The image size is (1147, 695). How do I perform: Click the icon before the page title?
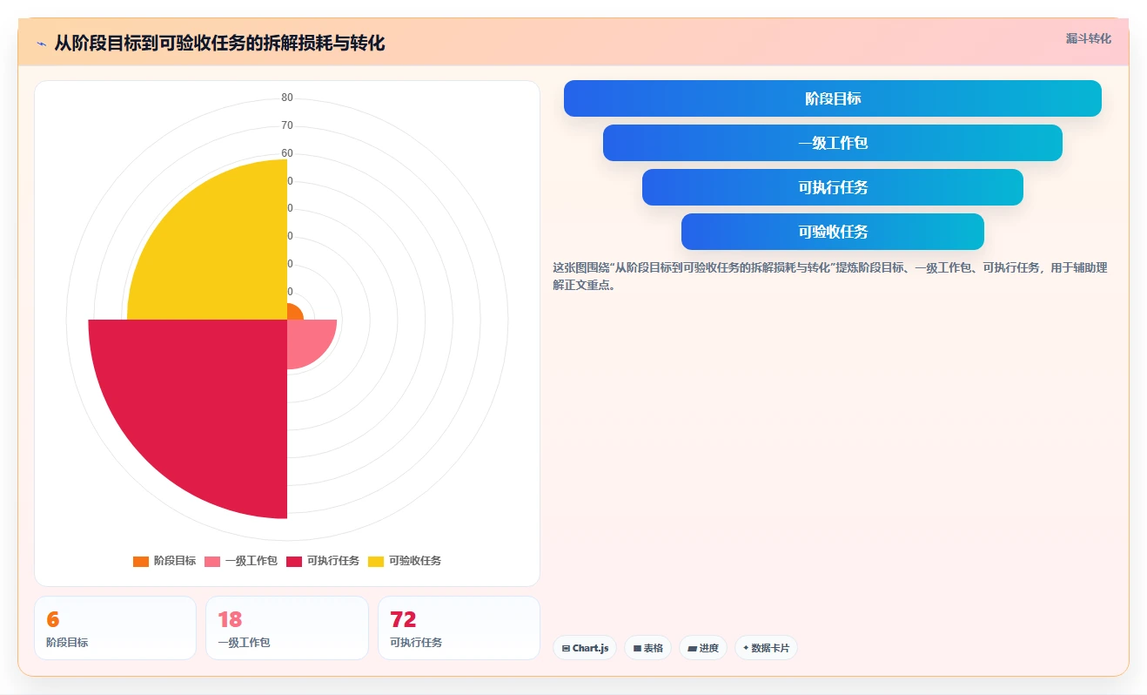(42, 44)
